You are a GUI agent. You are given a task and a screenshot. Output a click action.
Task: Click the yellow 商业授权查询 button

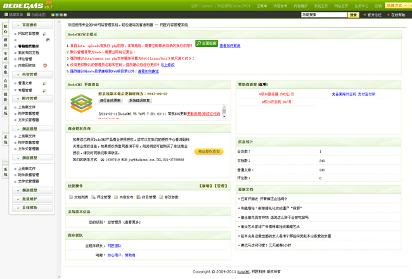click(x=209, y=152)
